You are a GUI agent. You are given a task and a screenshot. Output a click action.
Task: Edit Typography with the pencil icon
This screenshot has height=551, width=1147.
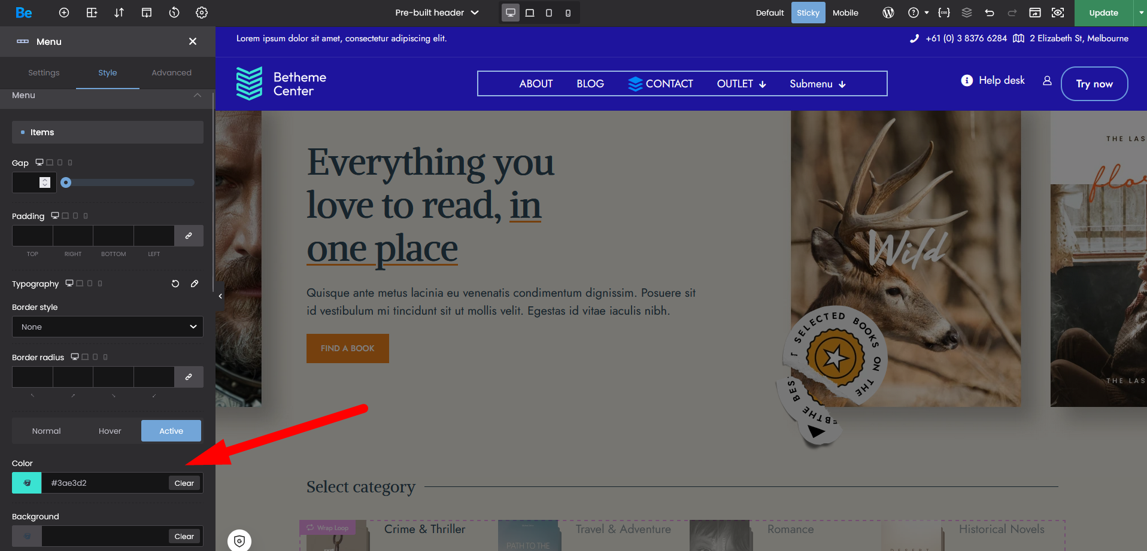tap(195, 284)
